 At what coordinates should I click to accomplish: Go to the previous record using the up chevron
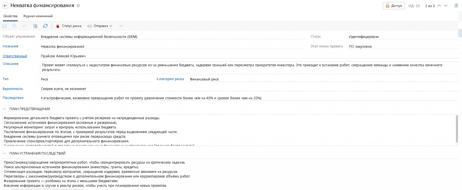[x=439, y=6]
